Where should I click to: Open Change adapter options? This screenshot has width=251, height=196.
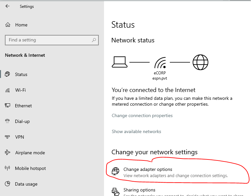tap(148, 169)
